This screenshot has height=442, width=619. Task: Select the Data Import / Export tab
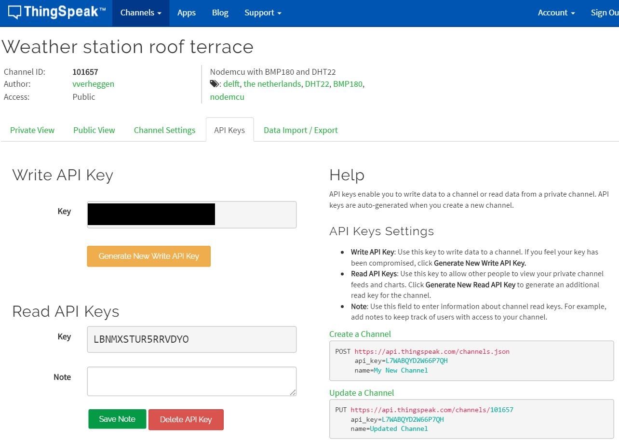(x=300, y=130)
